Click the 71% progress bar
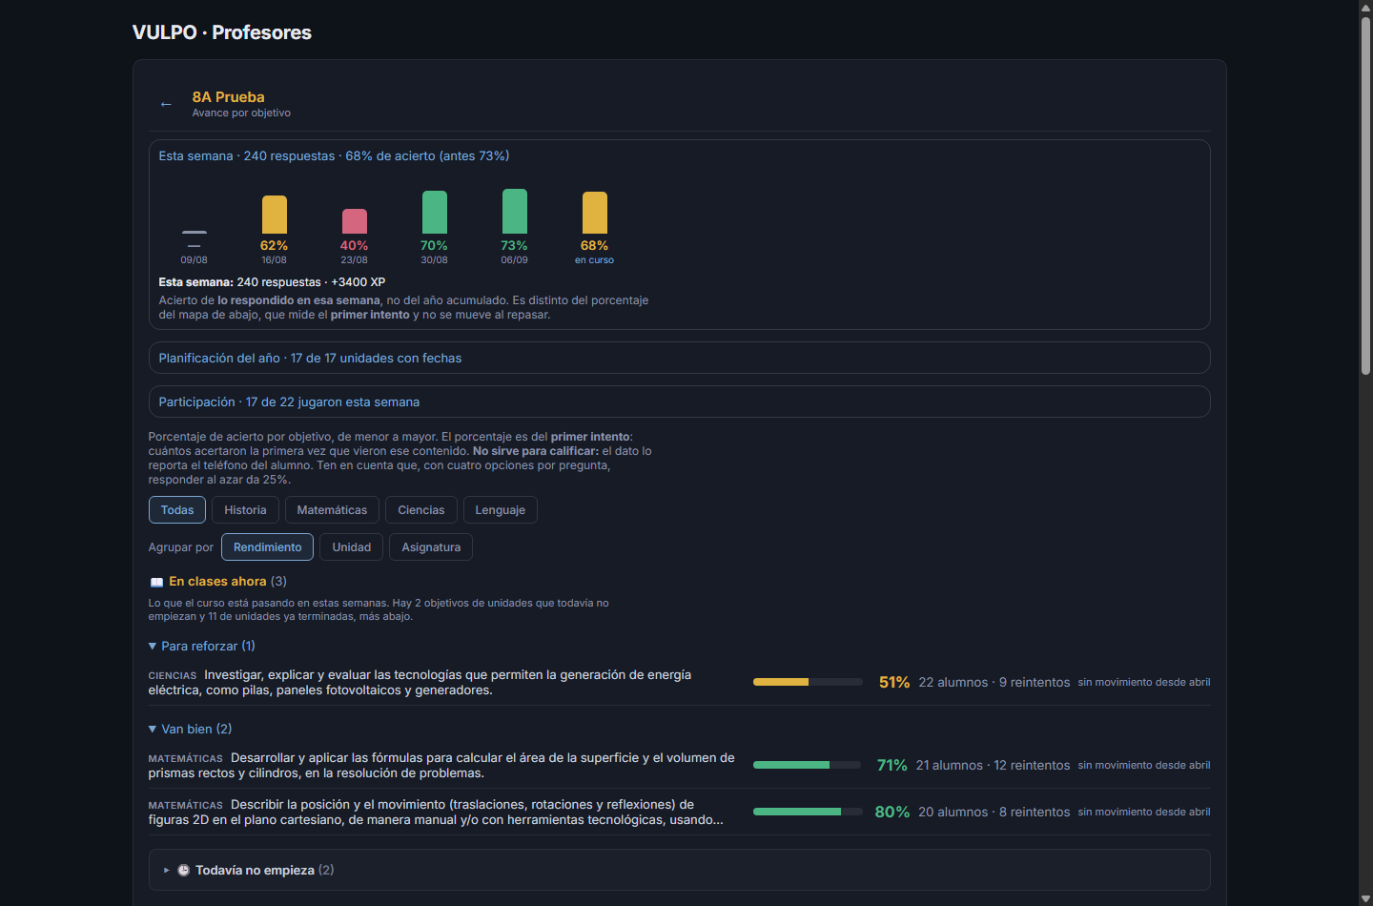Viewport: 1373px width, 906px height. [x=808, y=765]
